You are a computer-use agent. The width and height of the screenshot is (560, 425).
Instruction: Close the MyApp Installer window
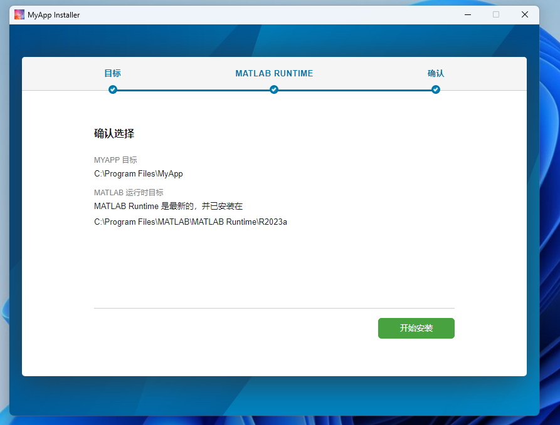[x=525, y=14]
